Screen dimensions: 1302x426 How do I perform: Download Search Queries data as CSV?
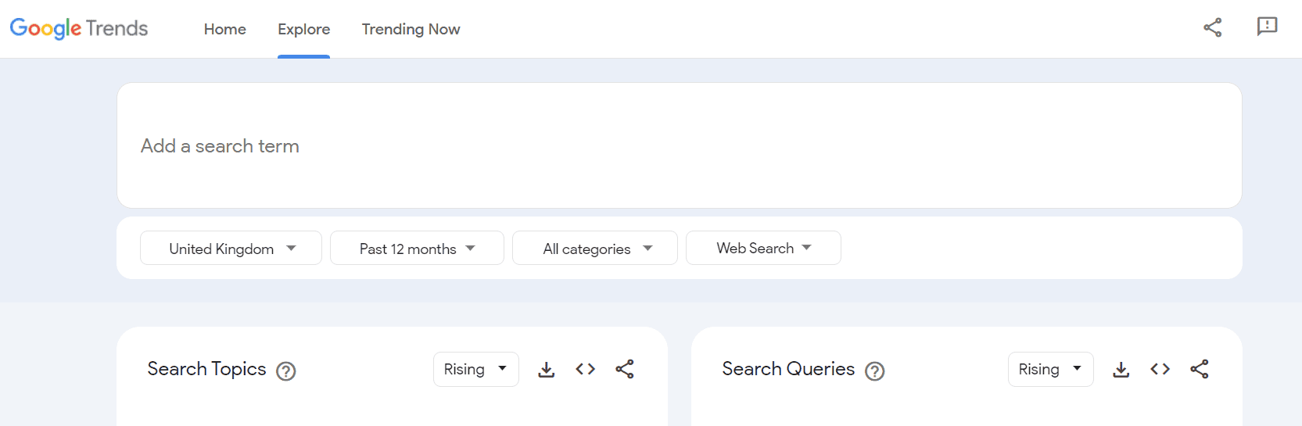[1121, 370]
